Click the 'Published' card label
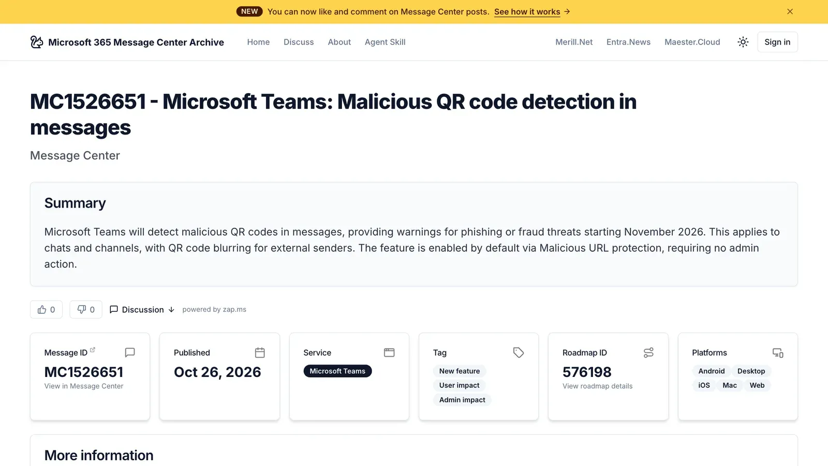The image size is (828, 466). [192, 353]
